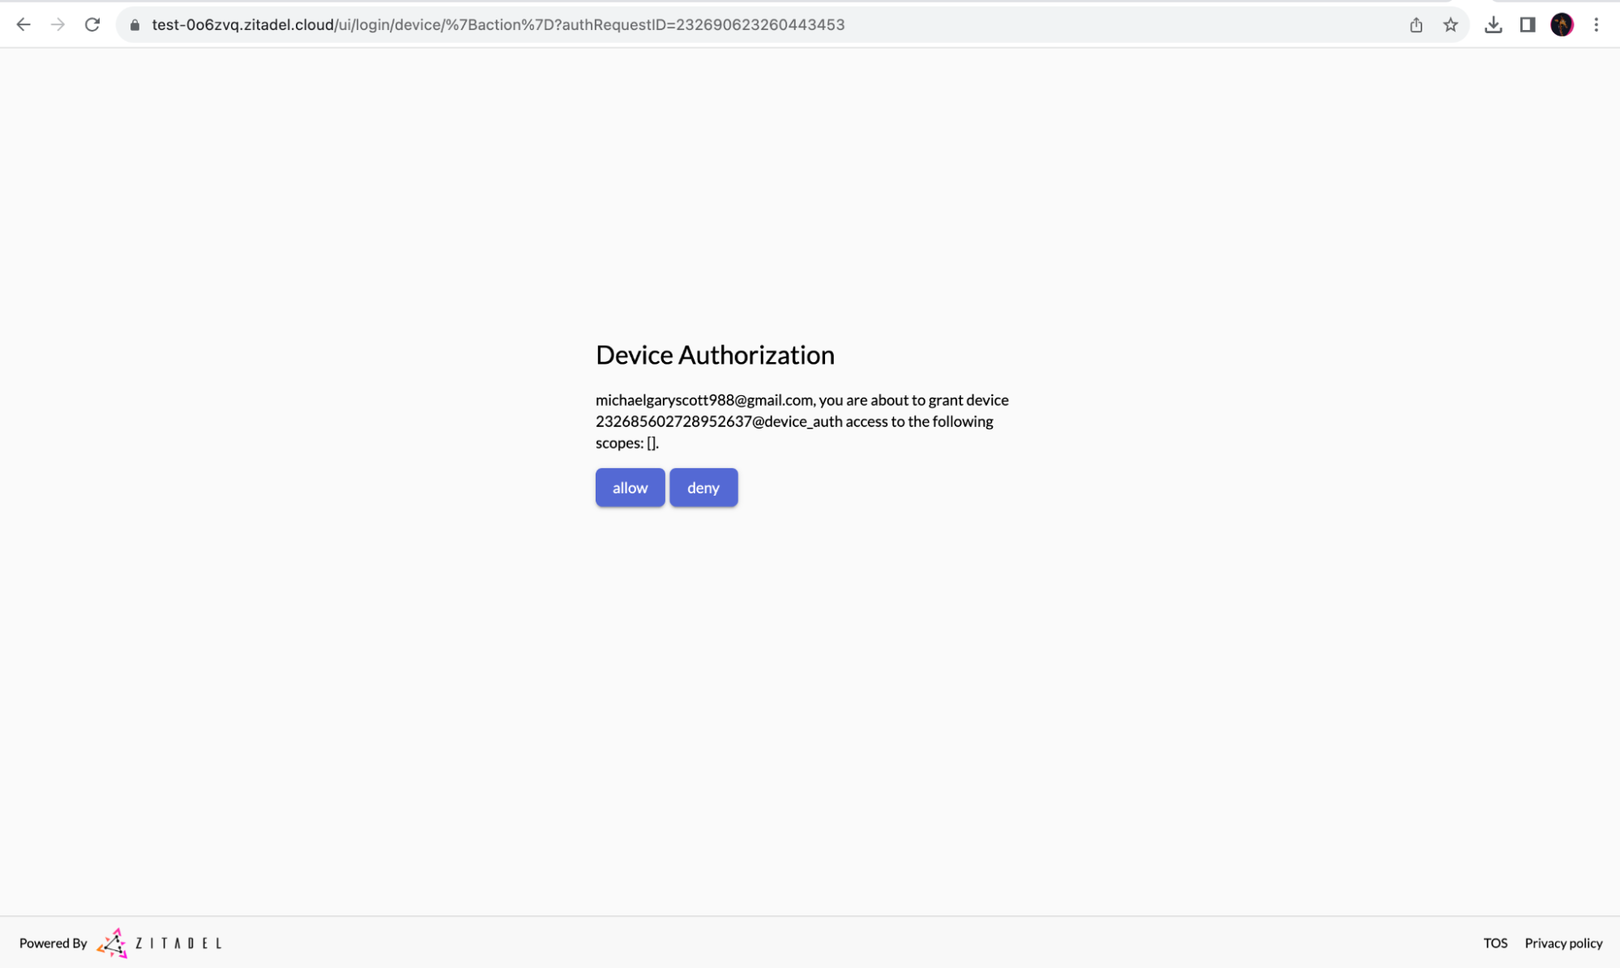Click the share page icon
Image resolution: width=1620 pixels, height=968 pixels.
(x=1416, y=25)
